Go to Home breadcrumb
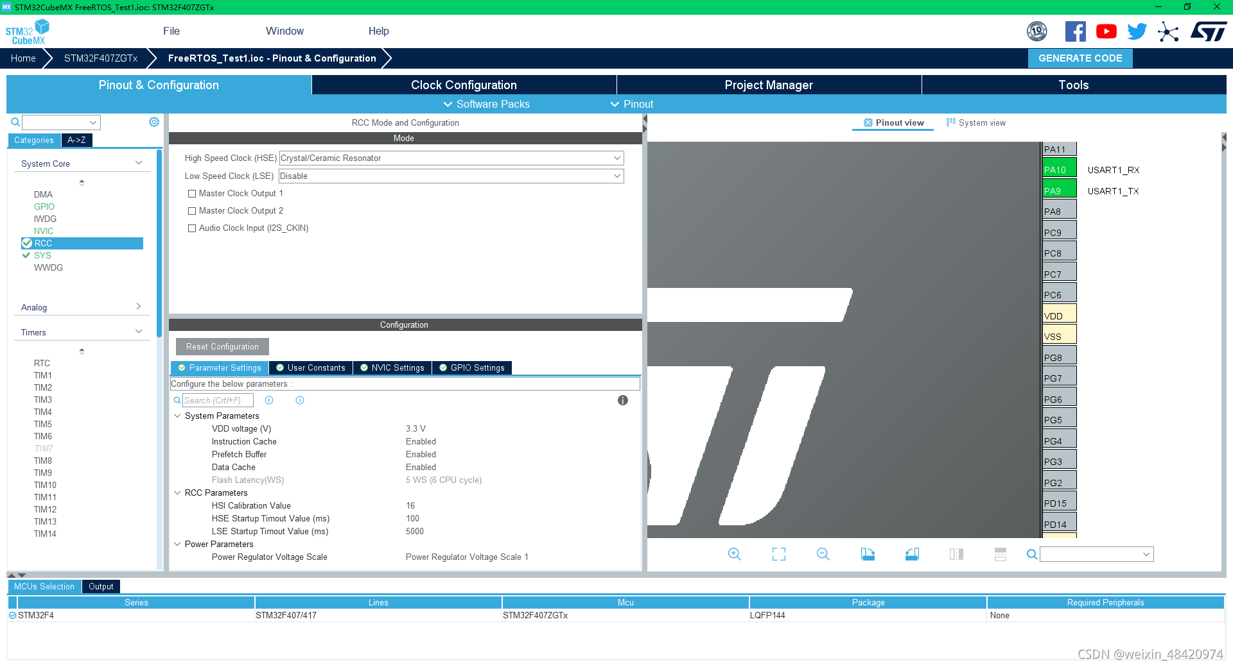Viewport: 1233px width, 667px height. coord(23,58)
